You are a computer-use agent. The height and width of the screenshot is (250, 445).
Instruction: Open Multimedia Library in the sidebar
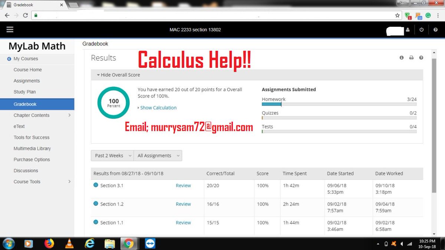point(32,149)
